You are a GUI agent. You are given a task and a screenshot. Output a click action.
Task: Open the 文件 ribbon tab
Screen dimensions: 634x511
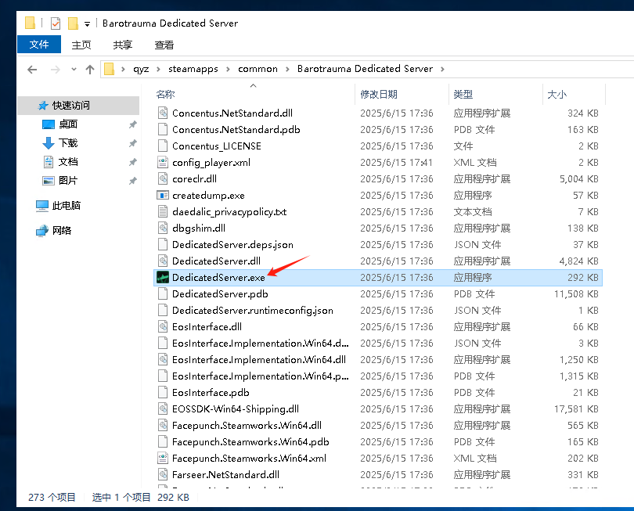tap(39, 44)
